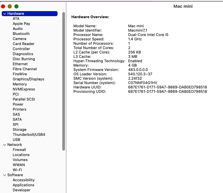
Task: Open the Storage entry
Action: coord(19,129)
